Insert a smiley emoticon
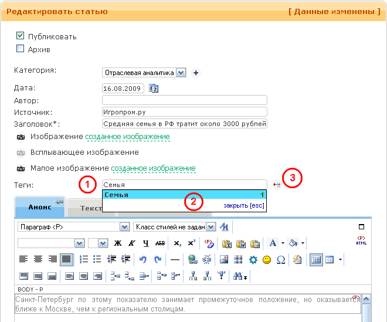The height and width of the screenshot is (322, 387). click(x=267, y=259)
